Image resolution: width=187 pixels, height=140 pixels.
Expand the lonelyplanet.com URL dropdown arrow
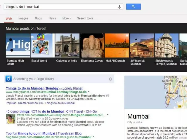pyautogui.click(x=89, y=92)
